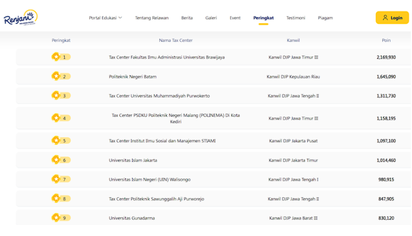
Task: Click the rank 3 star badge
Action: [56, 96]
